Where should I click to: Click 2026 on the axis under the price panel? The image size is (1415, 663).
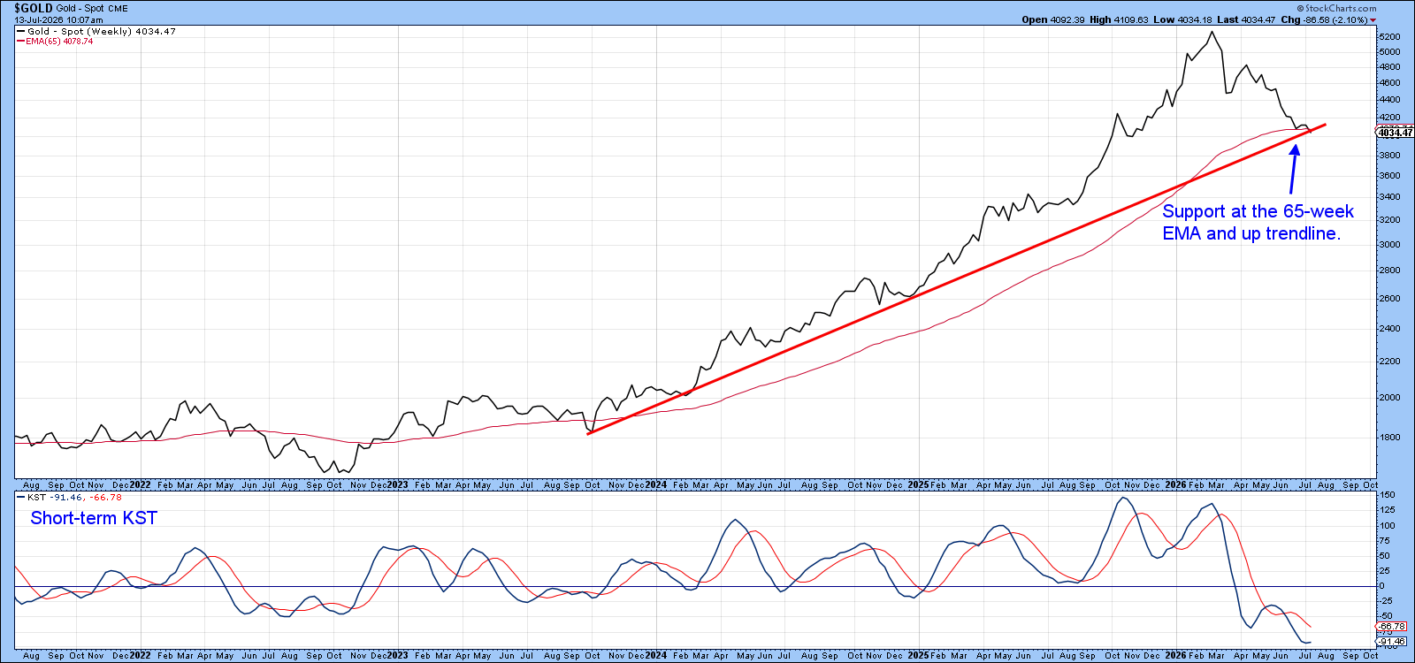[x=1175, y=485]
